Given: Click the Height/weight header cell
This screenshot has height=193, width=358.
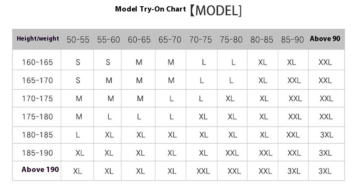Looking at the screenshot, I should tap(38, 39).
